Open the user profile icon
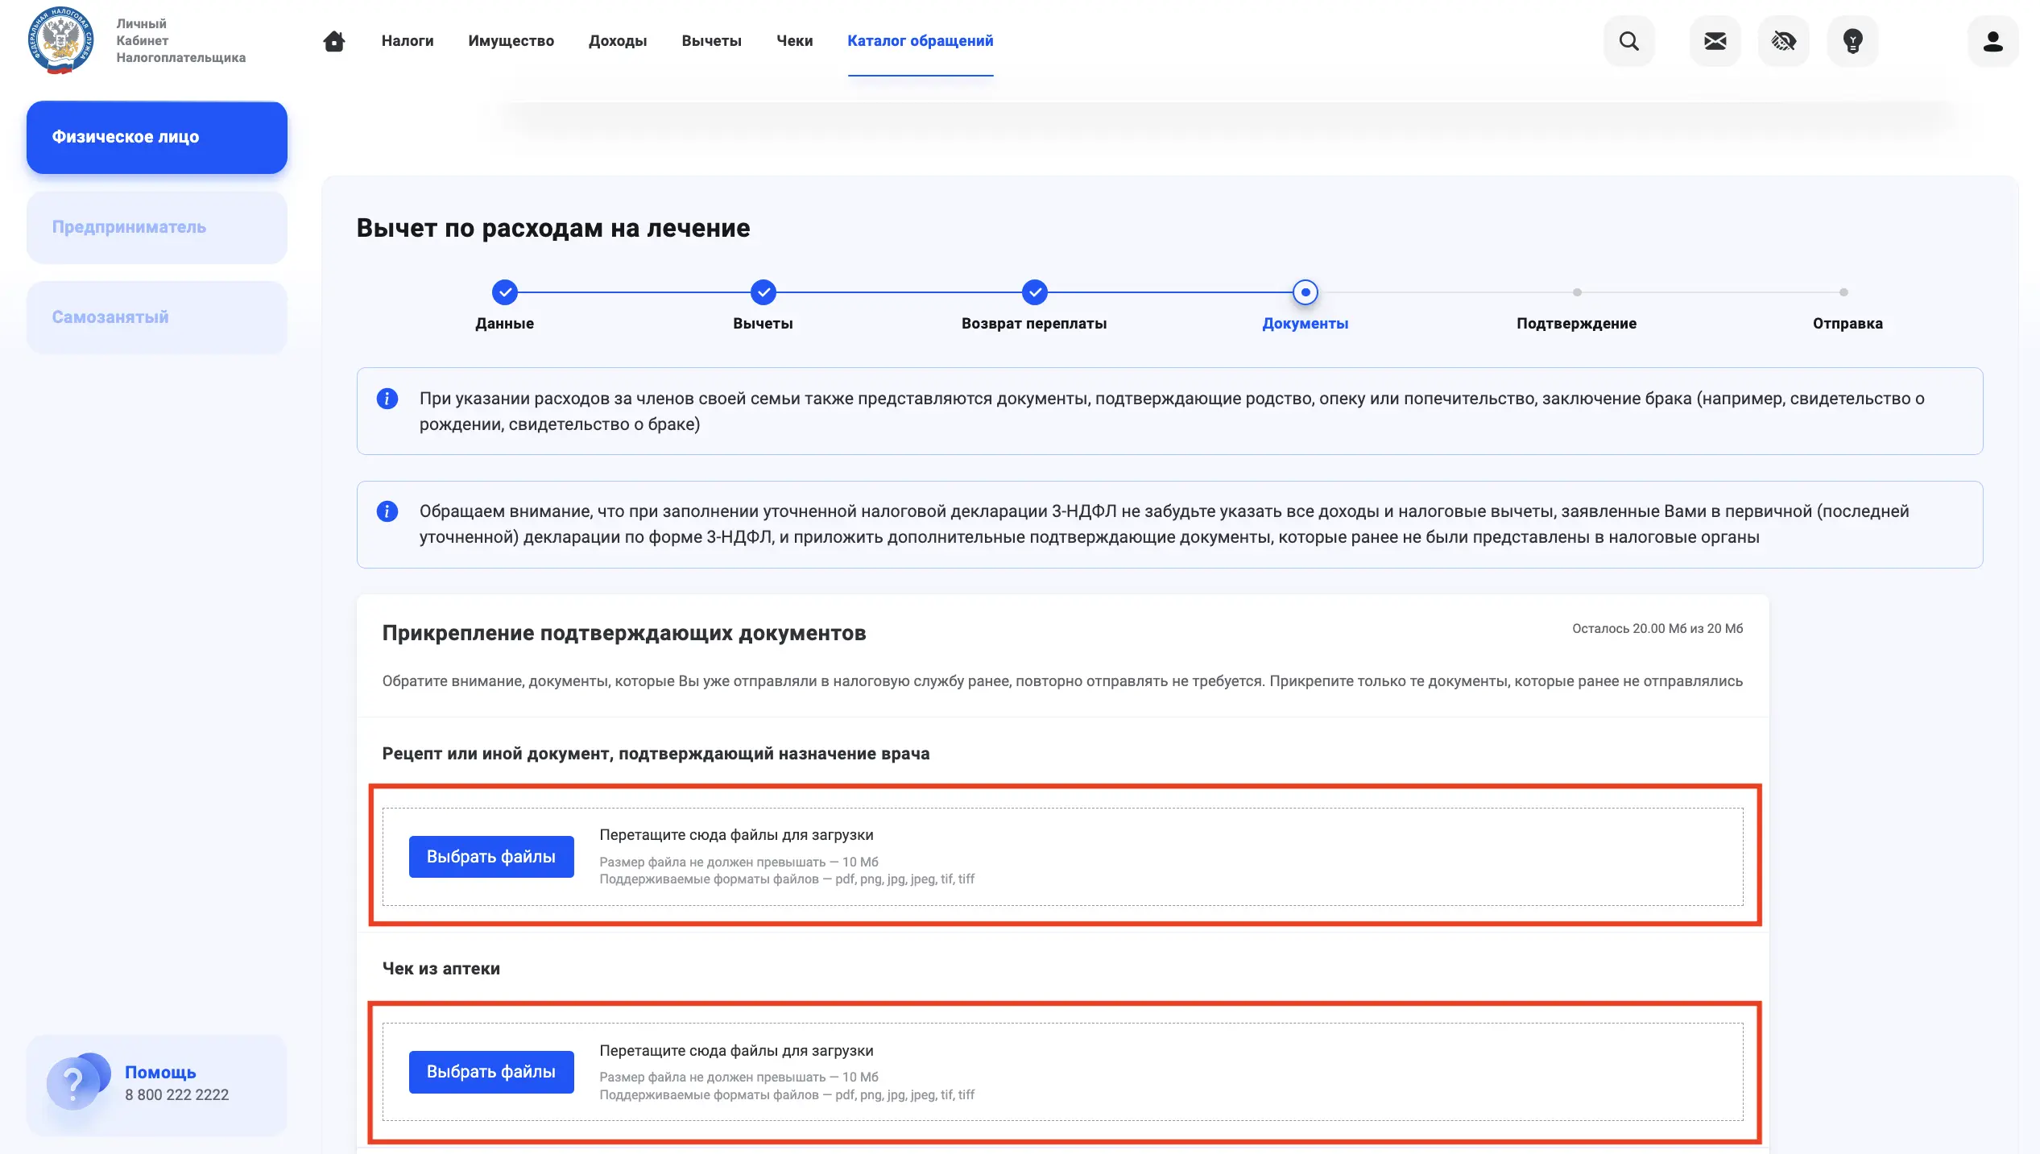The height and width of the screenshot is (1154, 2040). 1993,41
